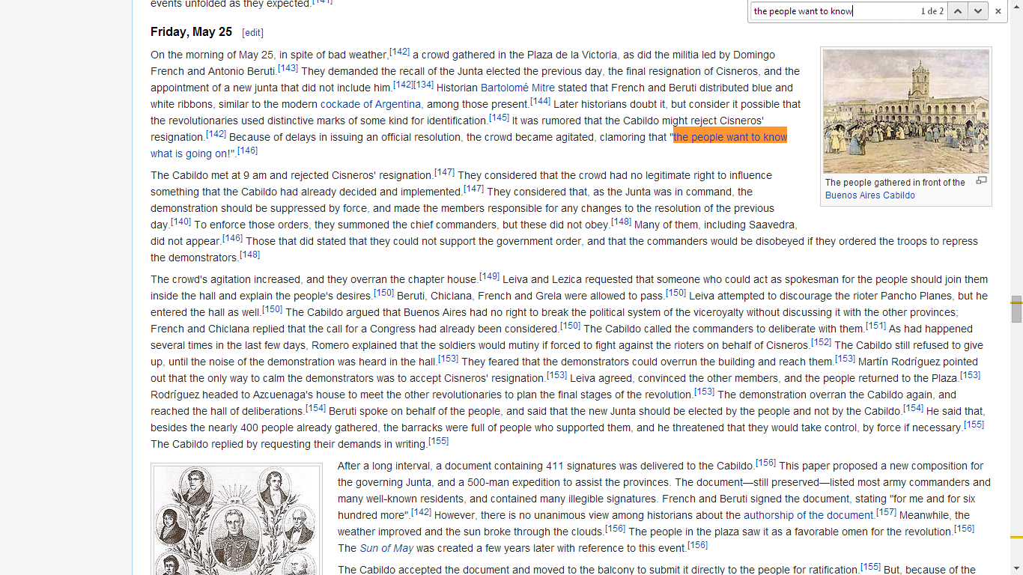Screen dimensions: 1023x575
Task: Click the '1 de 2' match counter
Action: point(932,11)
